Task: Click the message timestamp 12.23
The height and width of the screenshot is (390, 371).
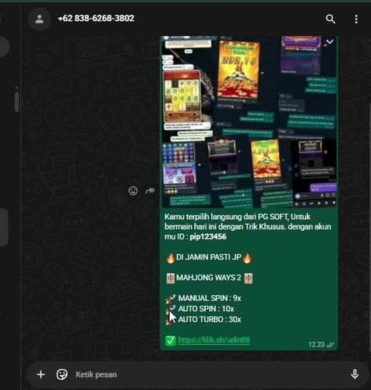Action: click(316, 345)
